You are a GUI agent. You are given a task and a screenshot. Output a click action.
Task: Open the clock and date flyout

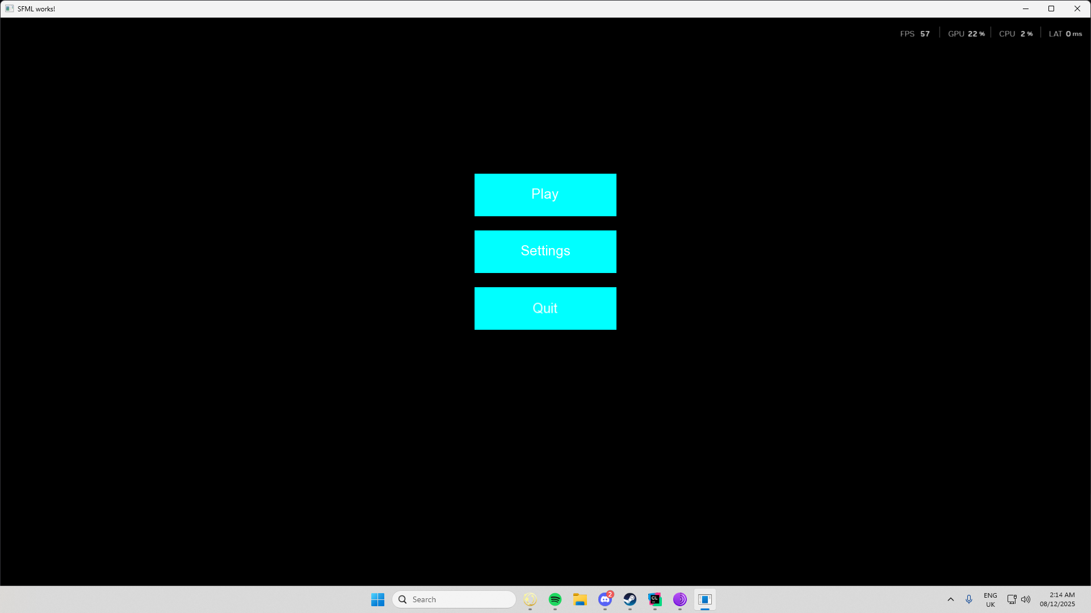(1057, 599)
